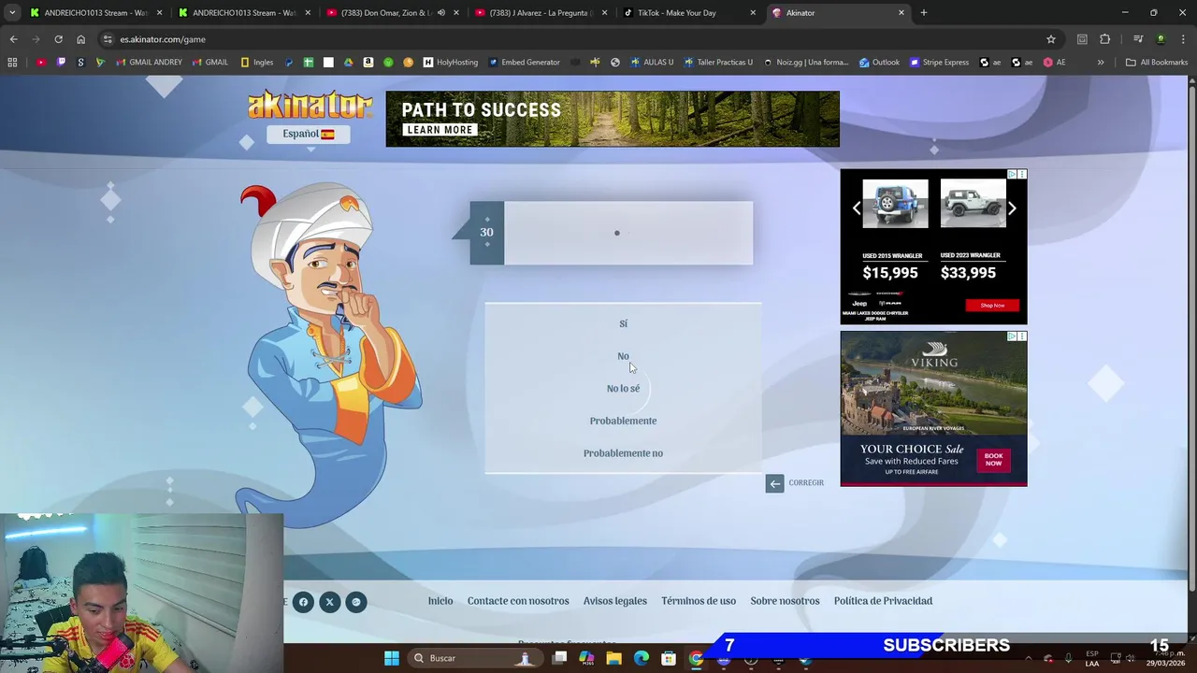Open the Outlook bookmark
Screen dimensions: 1197x673
pyautogui.click(x=879, y=63)
